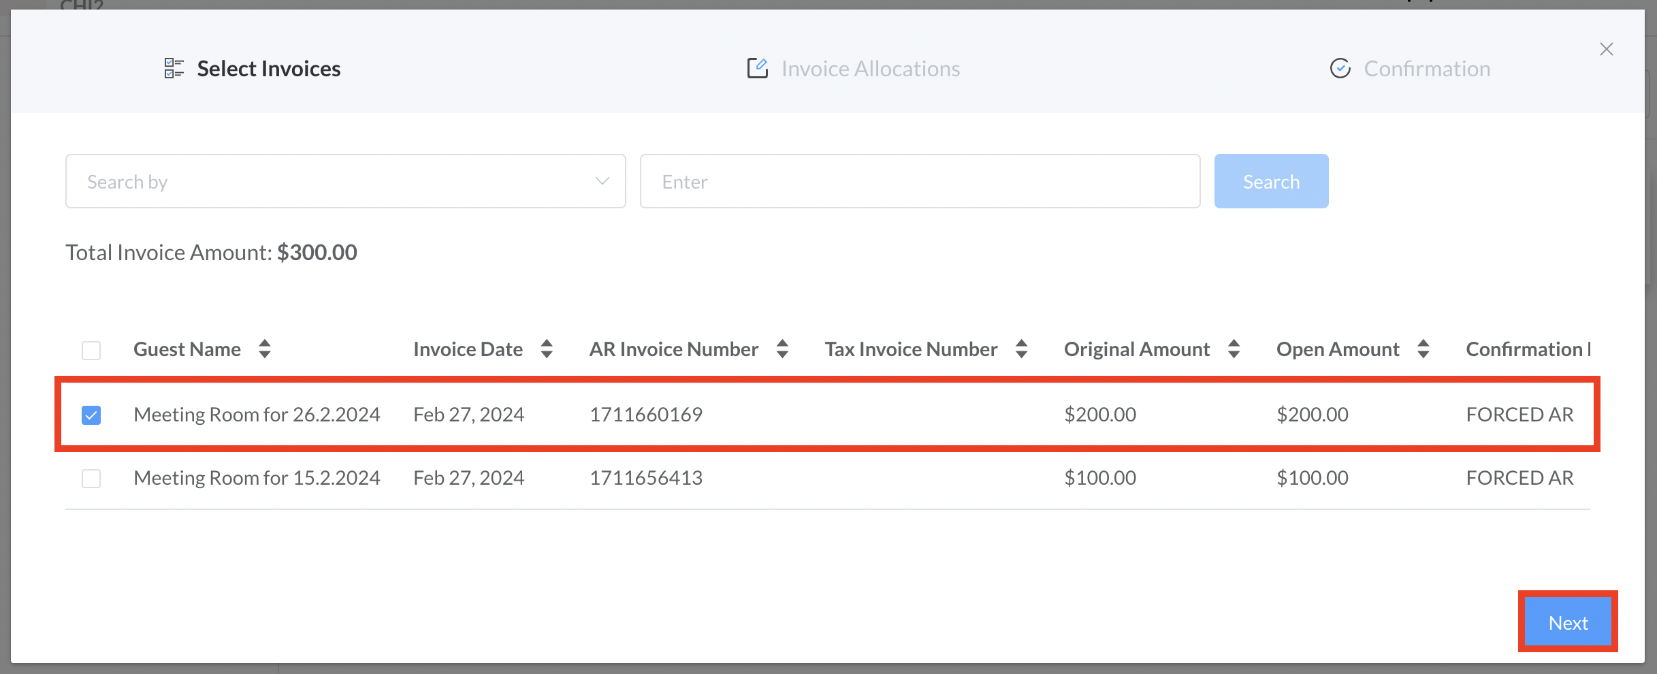Sort by Guest Name column arrows

tap(265, 349)
